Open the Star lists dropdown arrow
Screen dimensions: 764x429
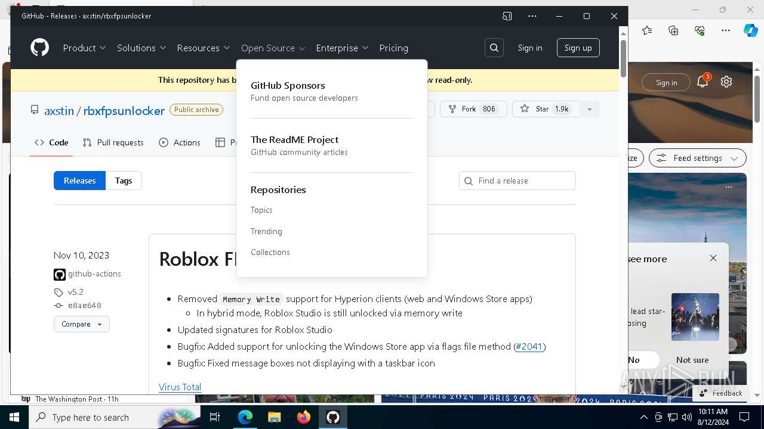pyautogui.click(x=589, y=109)
